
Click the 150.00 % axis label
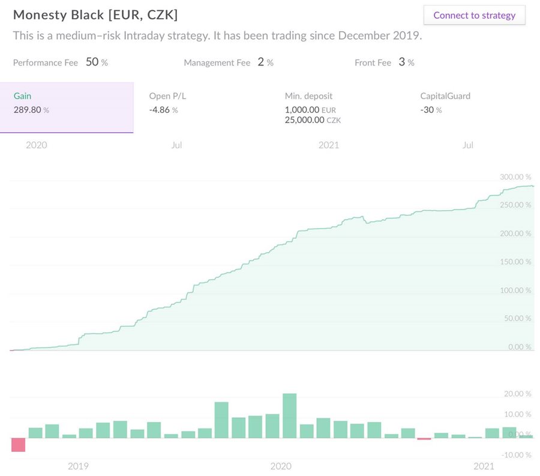click(x=515, y=262)
